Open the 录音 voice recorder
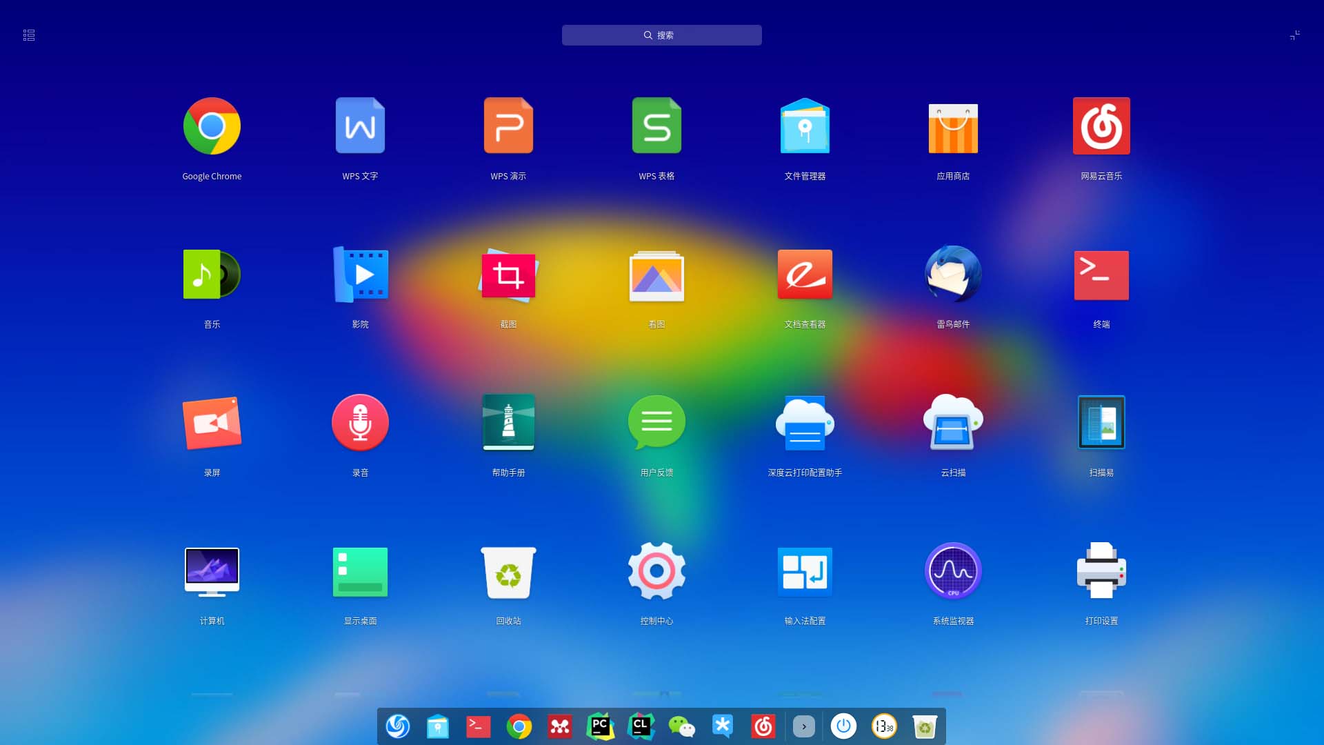Image resolution: width=1324 pixels, height=745 pixels. click(360, 423)
